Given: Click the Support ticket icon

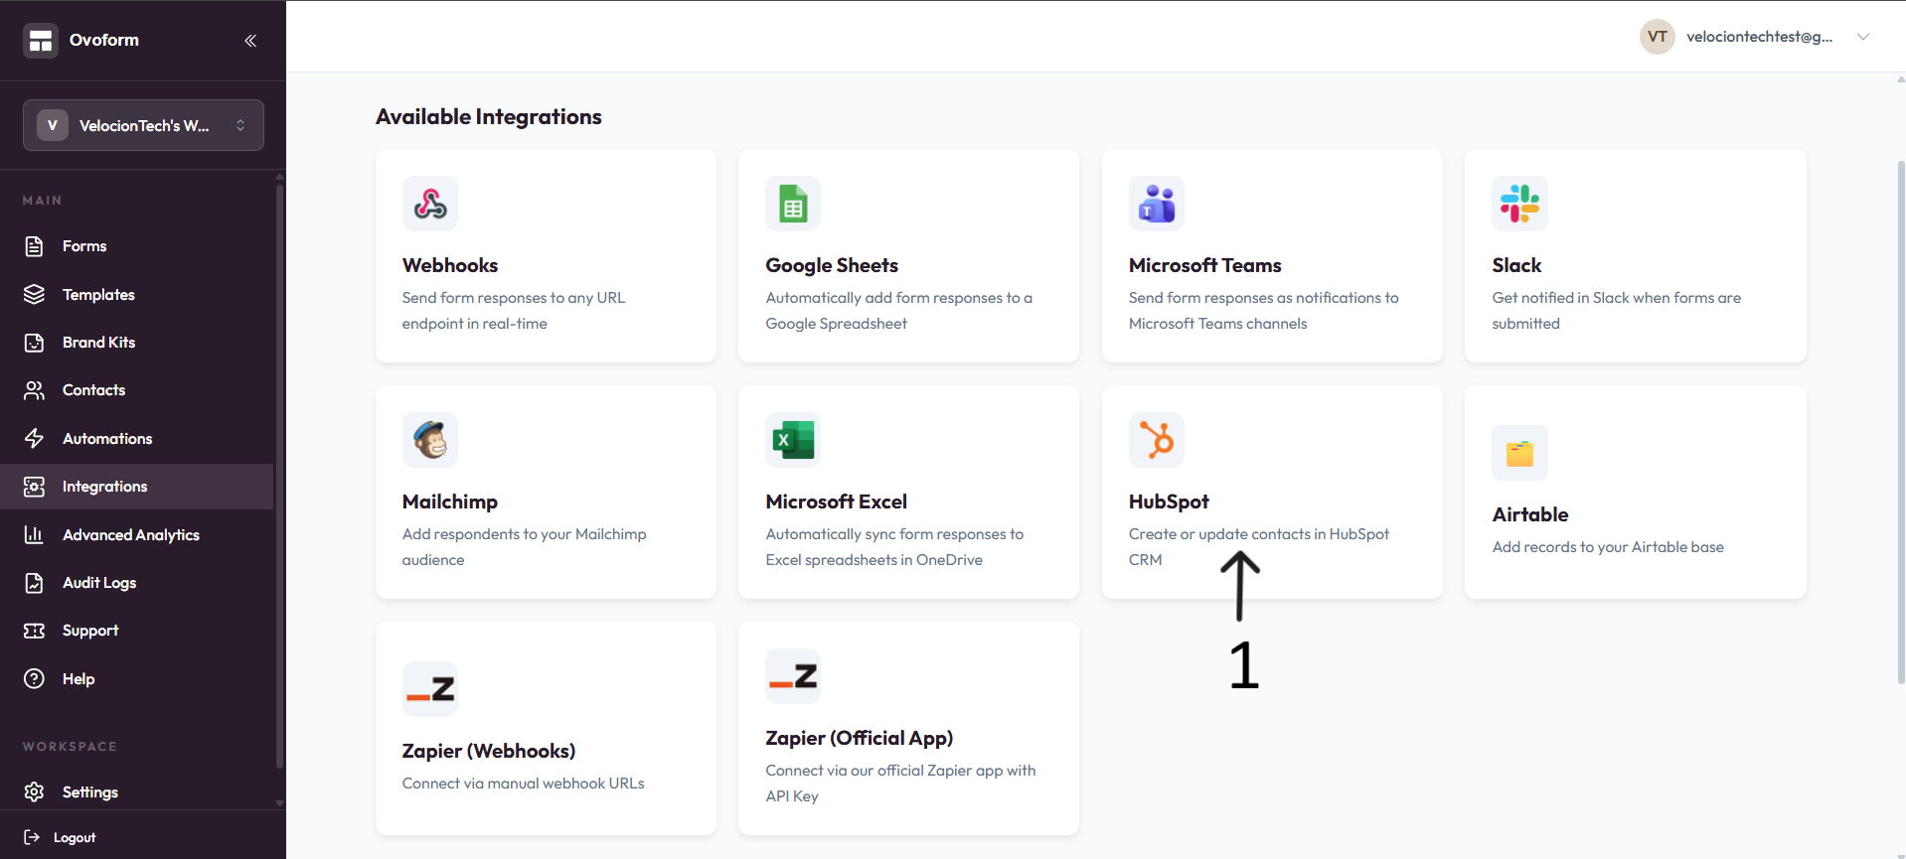Looking at the screenshot, I should point(34,631).
